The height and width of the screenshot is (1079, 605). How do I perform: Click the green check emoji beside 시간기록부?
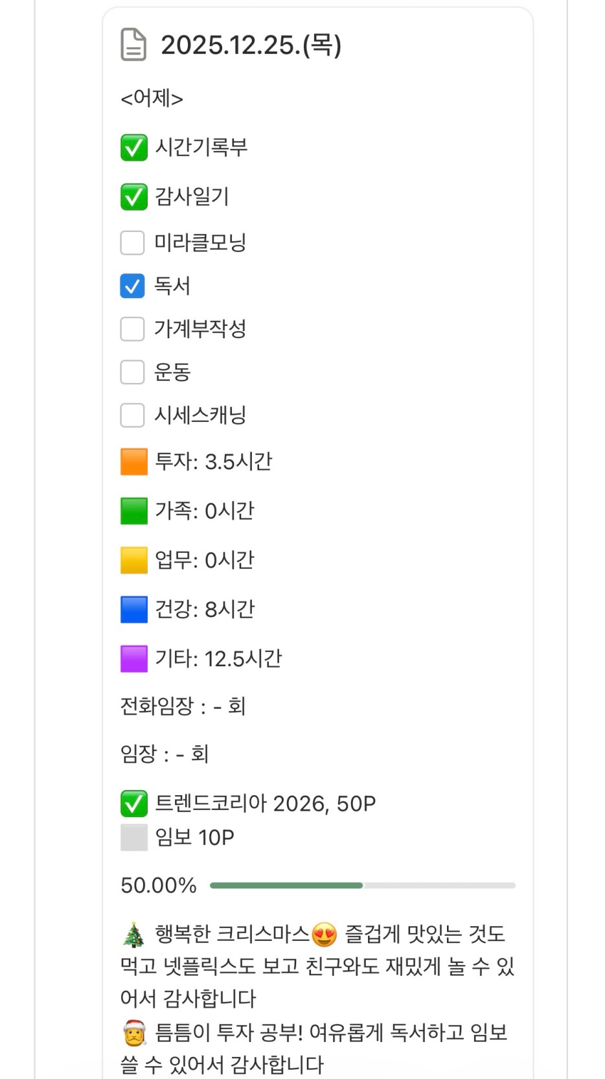[x=133, y=147]
